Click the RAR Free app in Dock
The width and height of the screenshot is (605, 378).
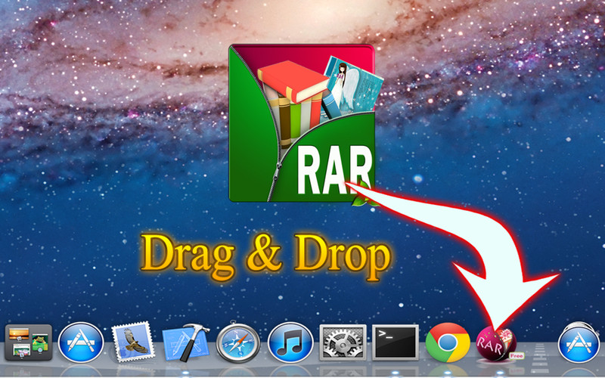coord(497,342)
